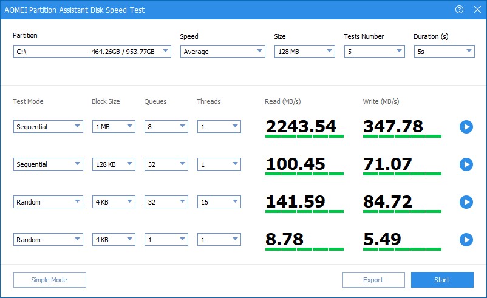This screenshot has height=298, width=487.
Task: Open the help question mark icon
Action: click(459, 10)
